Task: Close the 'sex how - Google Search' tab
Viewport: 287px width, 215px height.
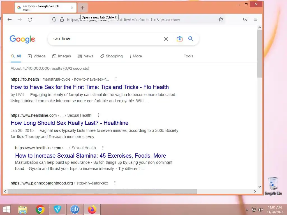Action: [x=72, y=8]
